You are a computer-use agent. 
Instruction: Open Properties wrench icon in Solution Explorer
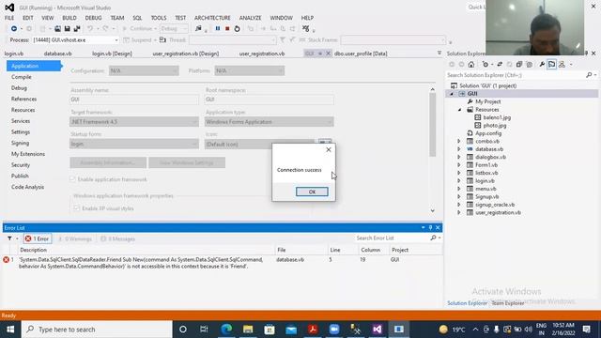542,65
